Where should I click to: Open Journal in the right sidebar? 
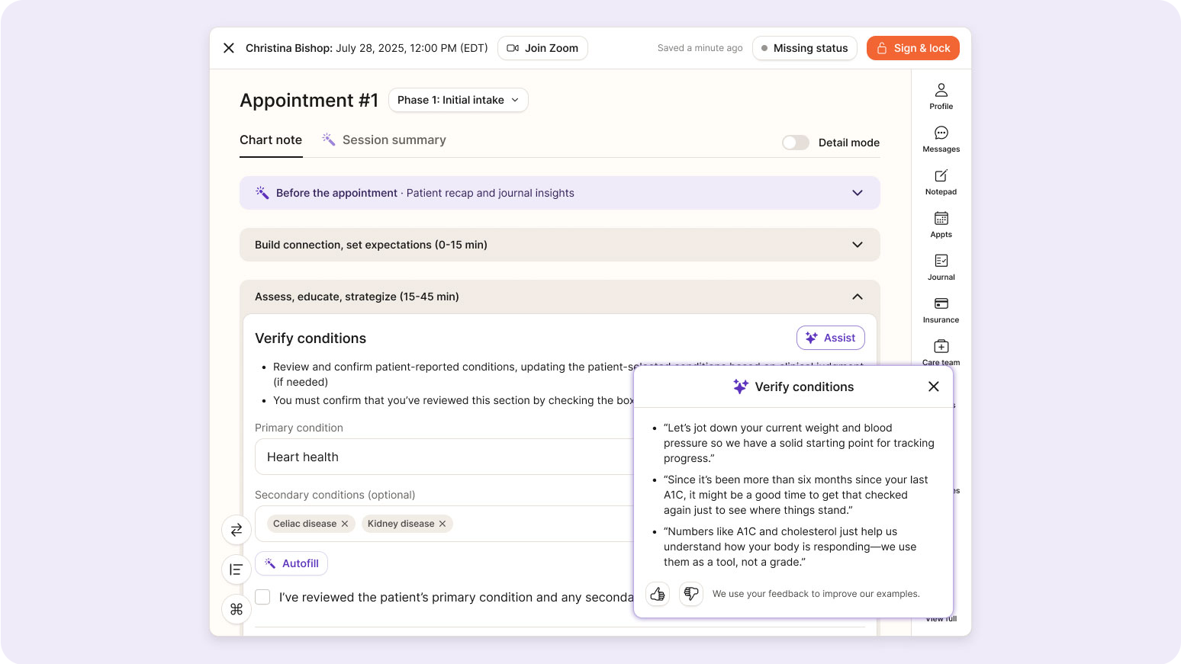941,267
